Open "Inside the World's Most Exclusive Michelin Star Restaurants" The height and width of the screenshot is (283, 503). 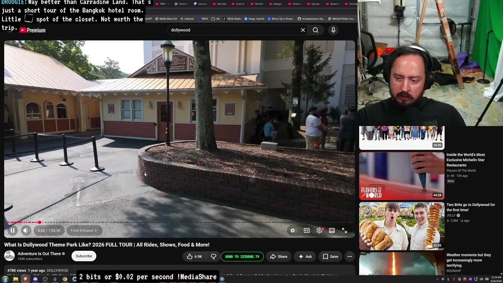point(466,160)
